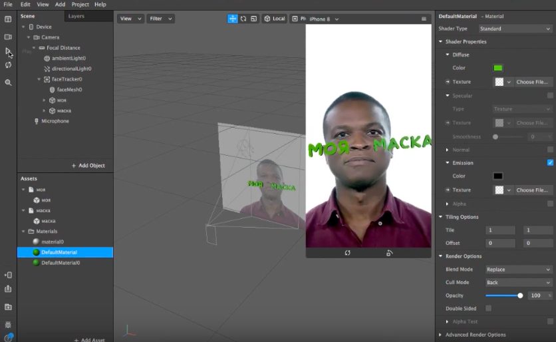The image size is (556, 342).
Task: Click the simulator touch gesture icon below preview
Action: [389, 253]
